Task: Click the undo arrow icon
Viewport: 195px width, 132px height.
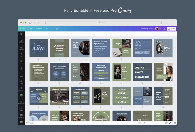Action: pos(47,29)
